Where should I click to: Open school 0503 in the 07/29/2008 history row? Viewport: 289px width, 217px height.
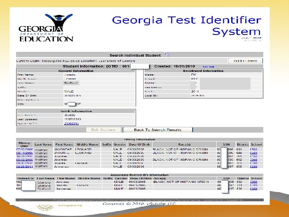[254, 149]
